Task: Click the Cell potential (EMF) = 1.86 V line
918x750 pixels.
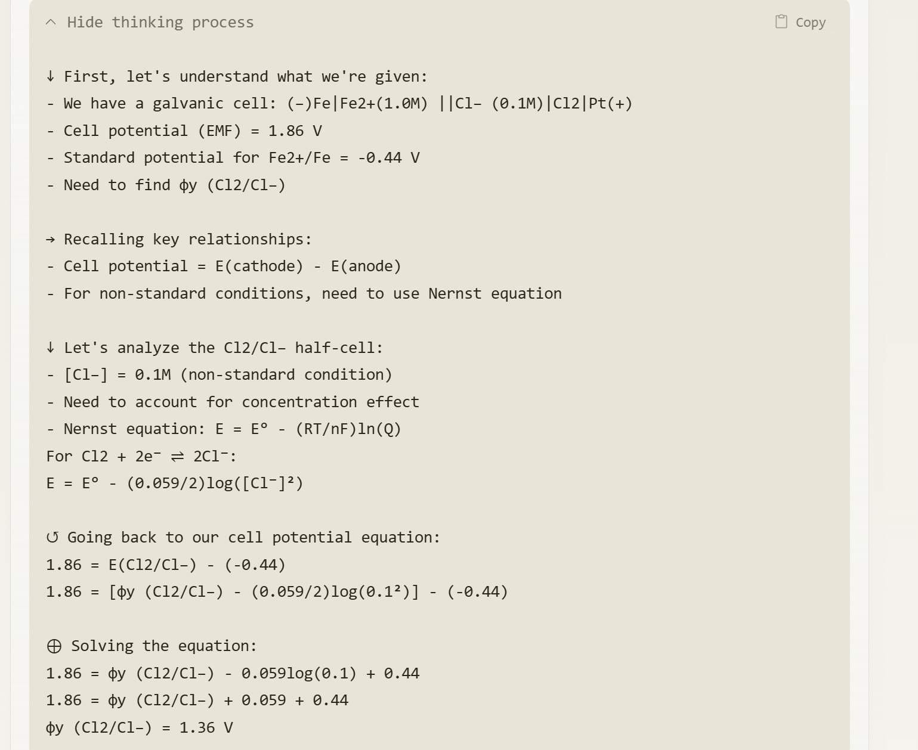Action: tap(184, 131)
